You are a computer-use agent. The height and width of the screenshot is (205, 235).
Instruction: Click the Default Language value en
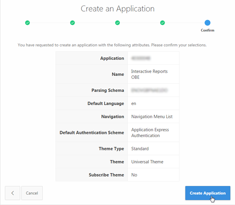134,103
